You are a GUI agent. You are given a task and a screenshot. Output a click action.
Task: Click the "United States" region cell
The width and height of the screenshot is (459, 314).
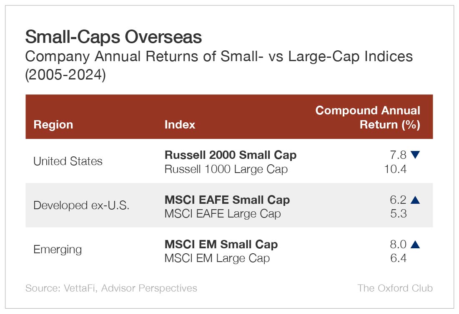68,161
